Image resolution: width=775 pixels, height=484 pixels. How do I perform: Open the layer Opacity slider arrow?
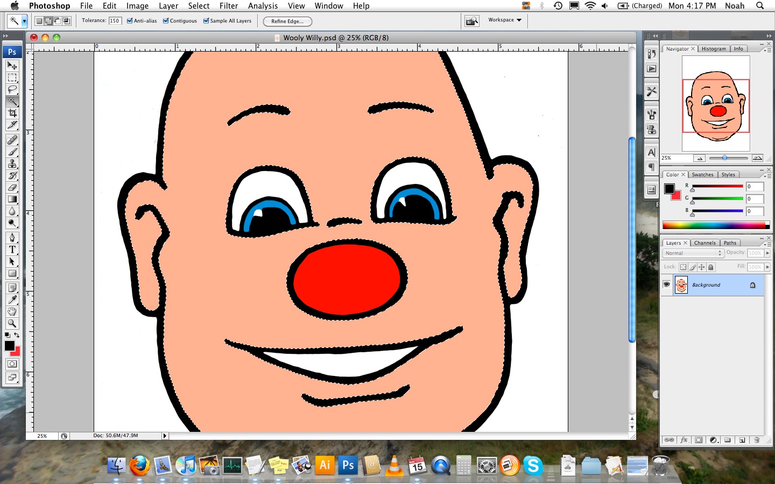coord(767,253)
